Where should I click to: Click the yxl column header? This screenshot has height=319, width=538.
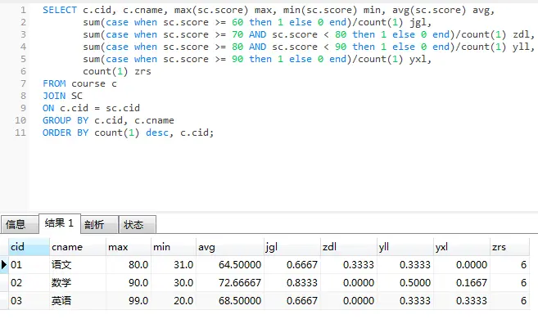(x=462, y=247)
